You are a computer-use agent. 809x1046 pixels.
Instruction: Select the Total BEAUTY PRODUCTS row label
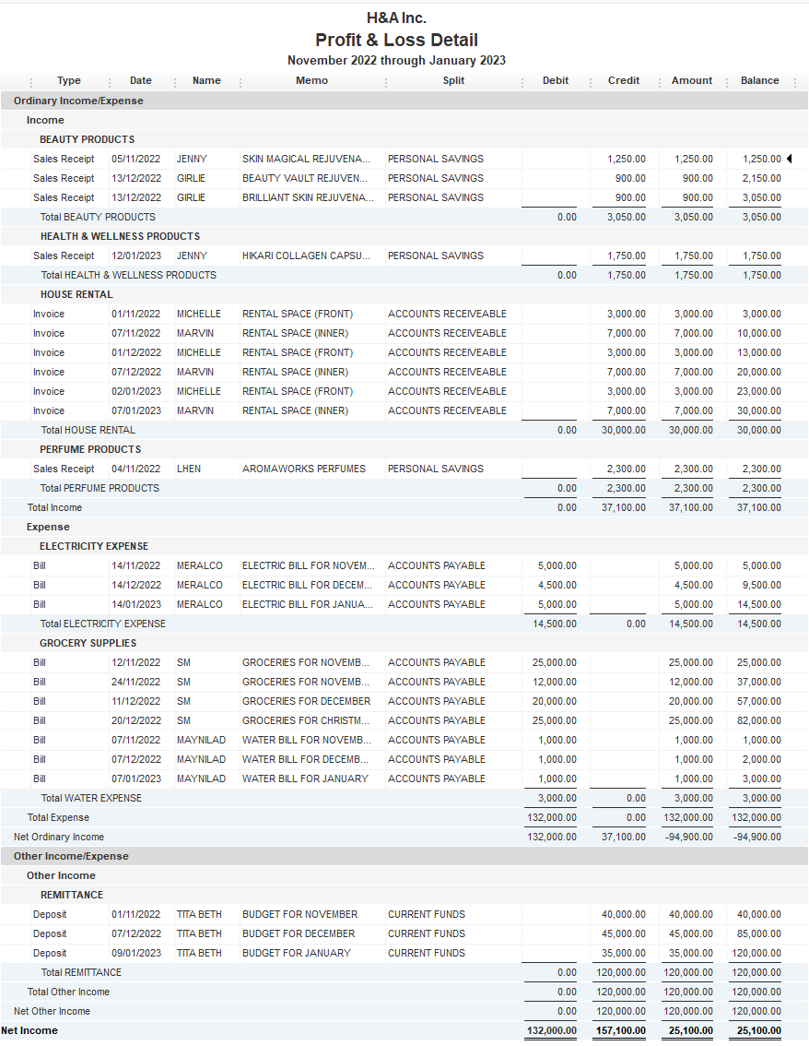98,217
